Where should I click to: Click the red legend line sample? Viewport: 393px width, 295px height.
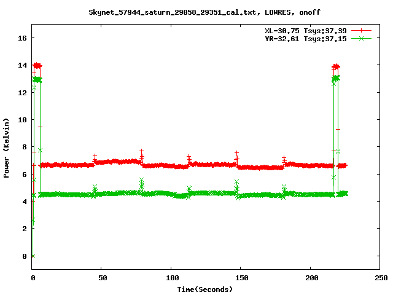point(361,31)
